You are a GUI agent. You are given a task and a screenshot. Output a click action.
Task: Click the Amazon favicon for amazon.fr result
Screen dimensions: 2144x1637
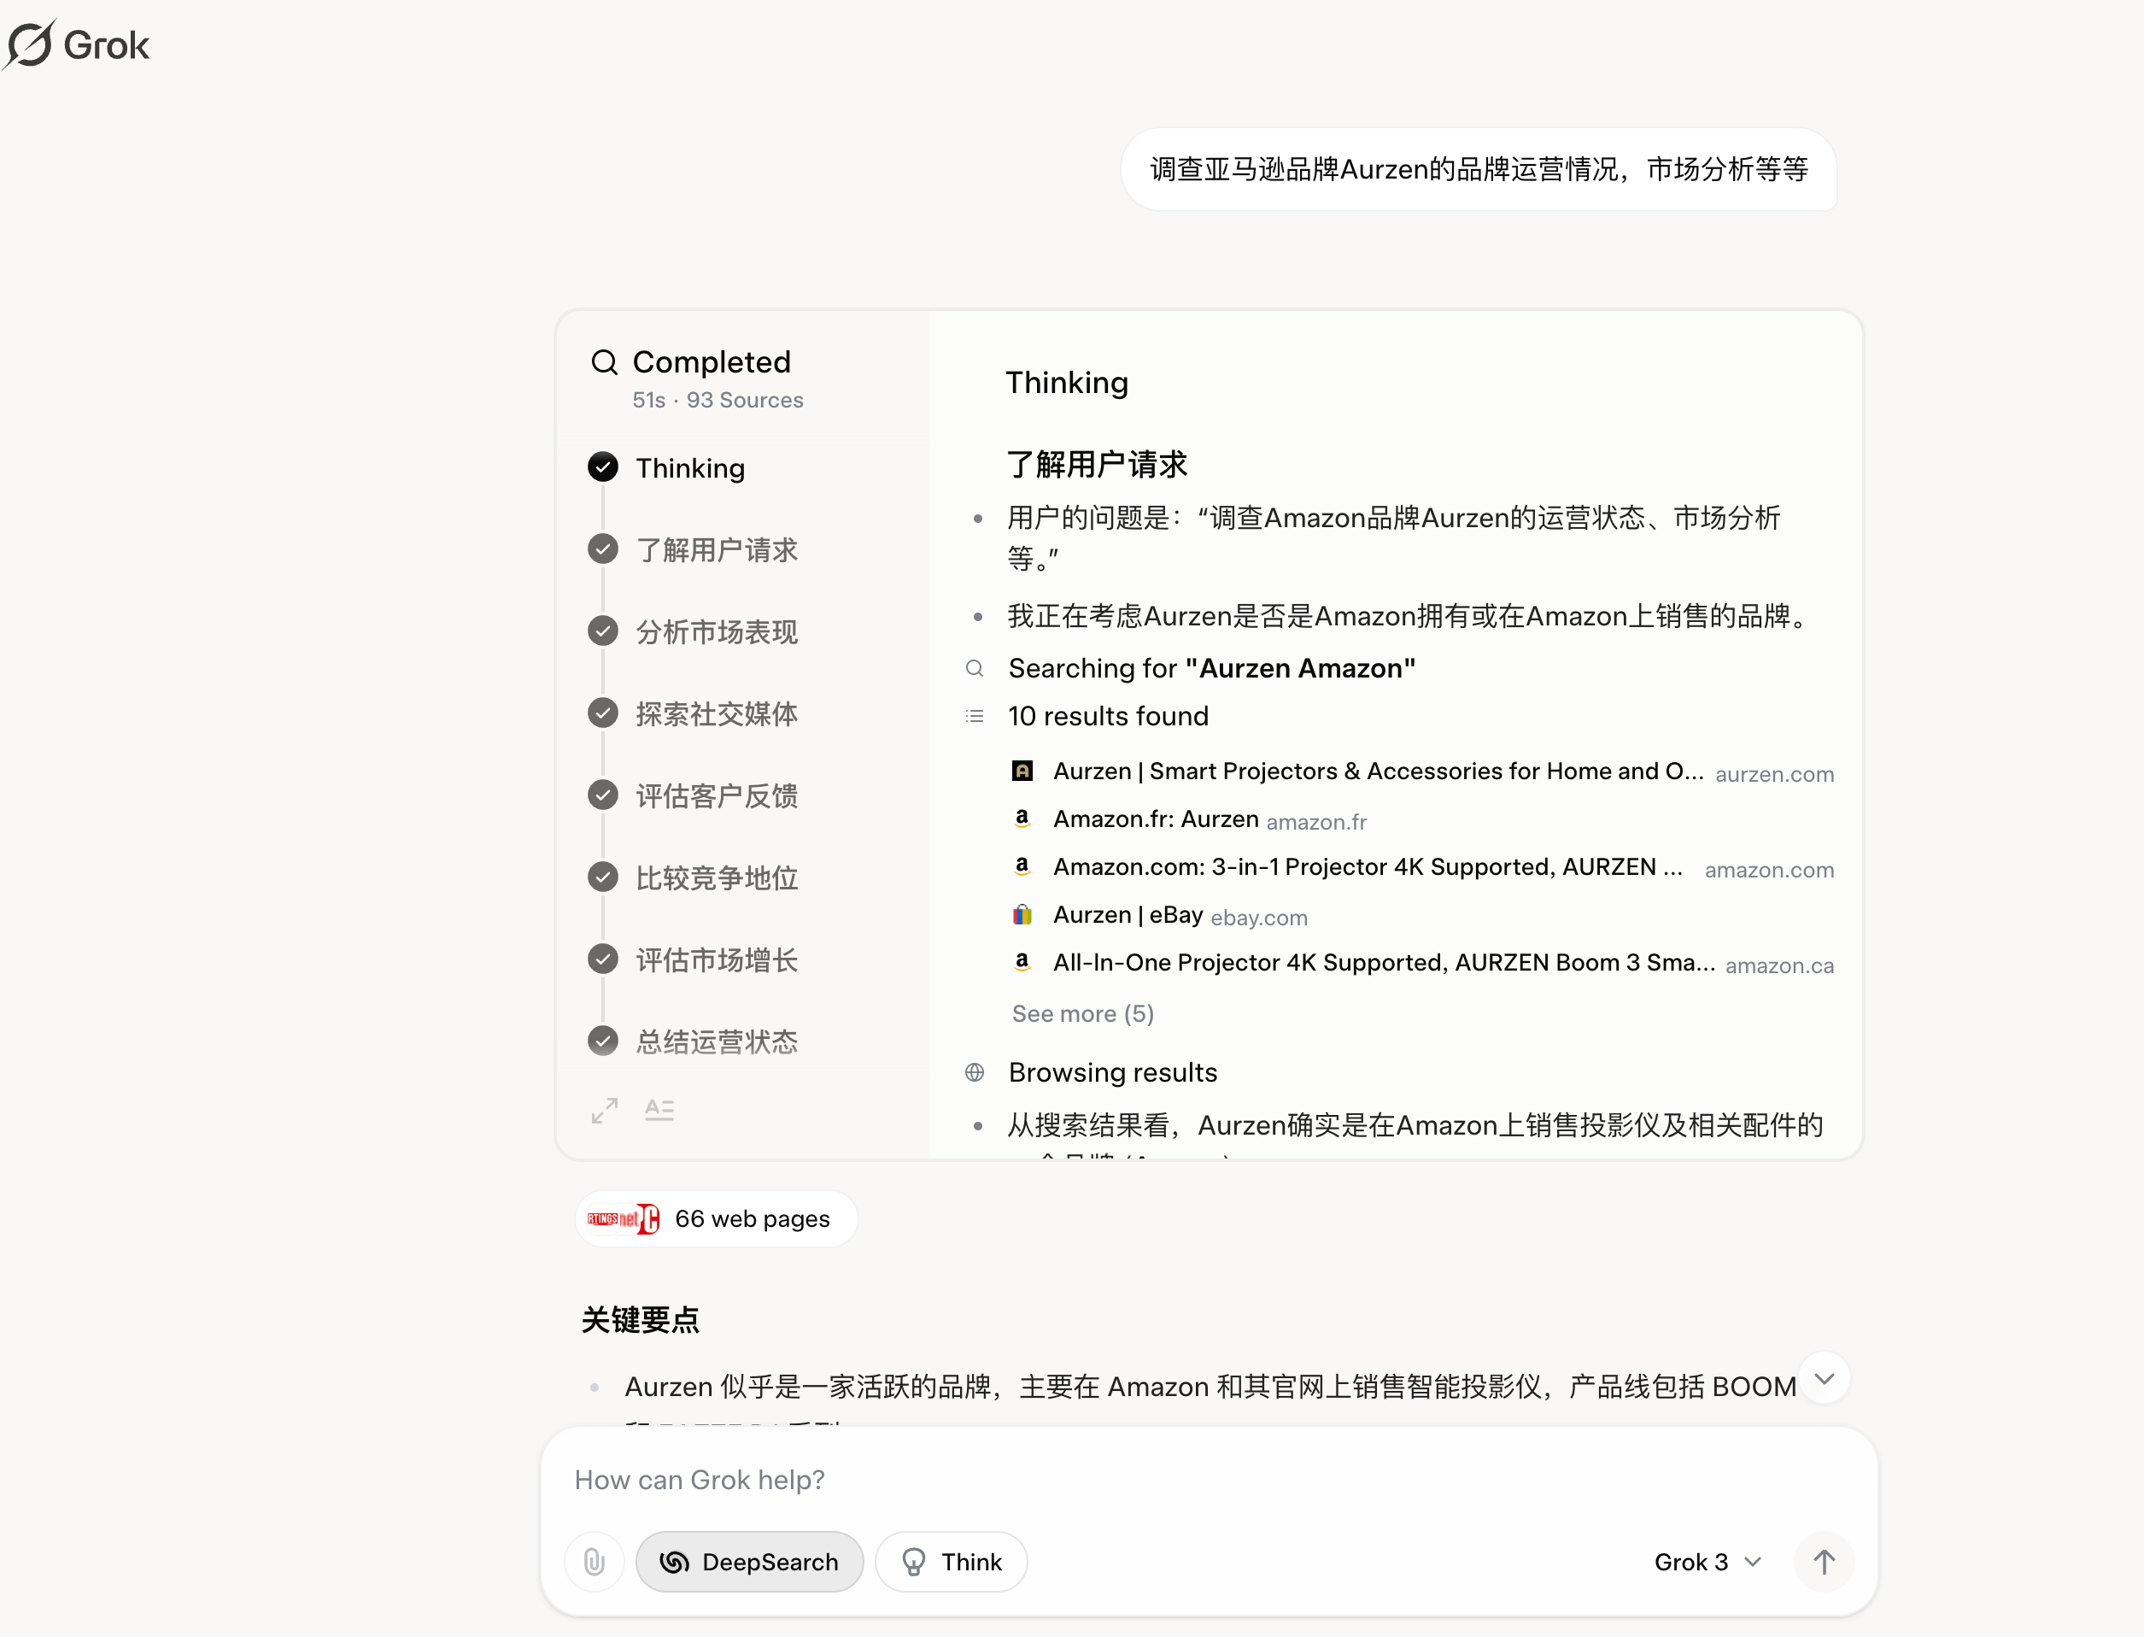[x=1022, y=818]
